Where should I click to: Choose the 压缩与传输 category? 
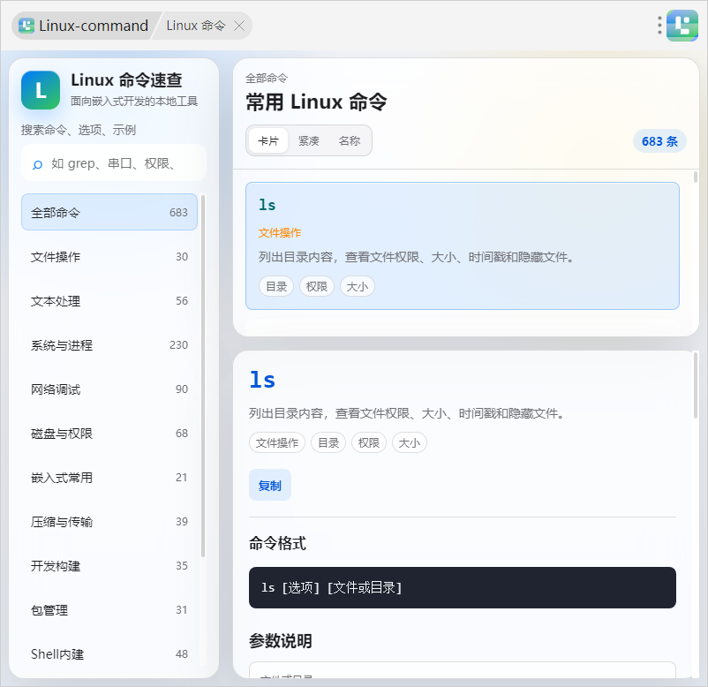[x=109, y=522]
